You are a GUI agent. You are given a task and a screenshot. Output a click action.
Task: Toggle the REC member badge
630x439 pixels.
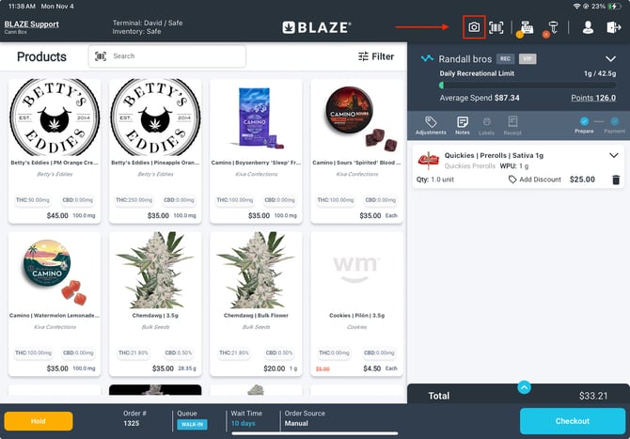click(x=506, y=58)
